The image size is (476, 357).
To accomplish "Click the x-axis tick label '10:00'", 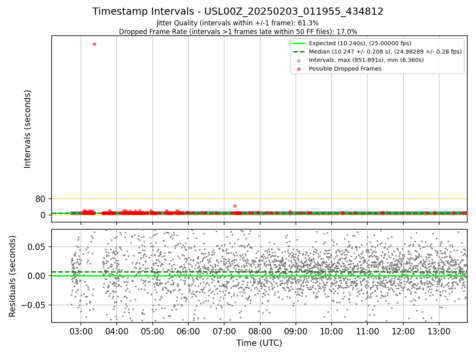I will 332,332.
